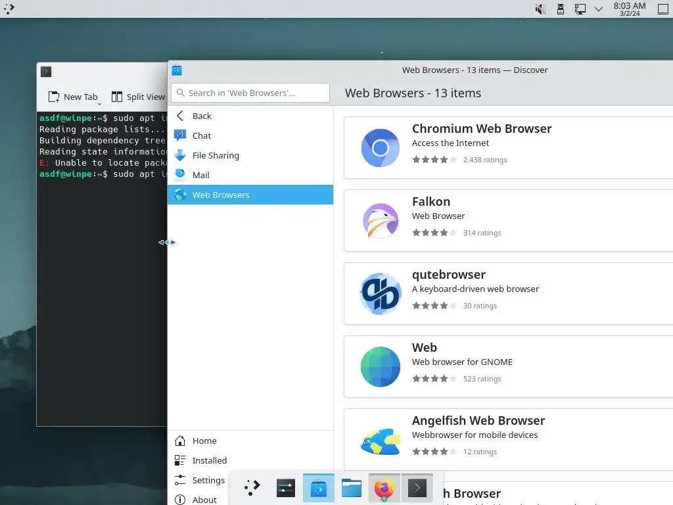The height and width of the screenshot is (505, 673).
Task: Open the KDE application launcher in top panel
Action: pyautogui.click(x=9, y=9)
